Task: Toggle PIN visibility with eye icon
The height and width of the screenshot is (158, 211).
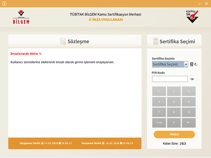Action: [192, 79]
